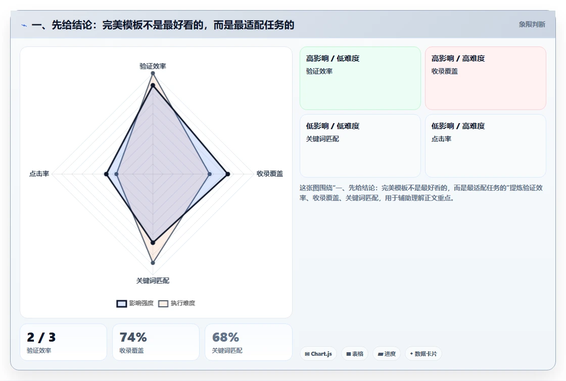Click the 74% 收录覆盖 stat card
Image resolution: width=566 pixels, height=381 pixels.
[156, 342]
